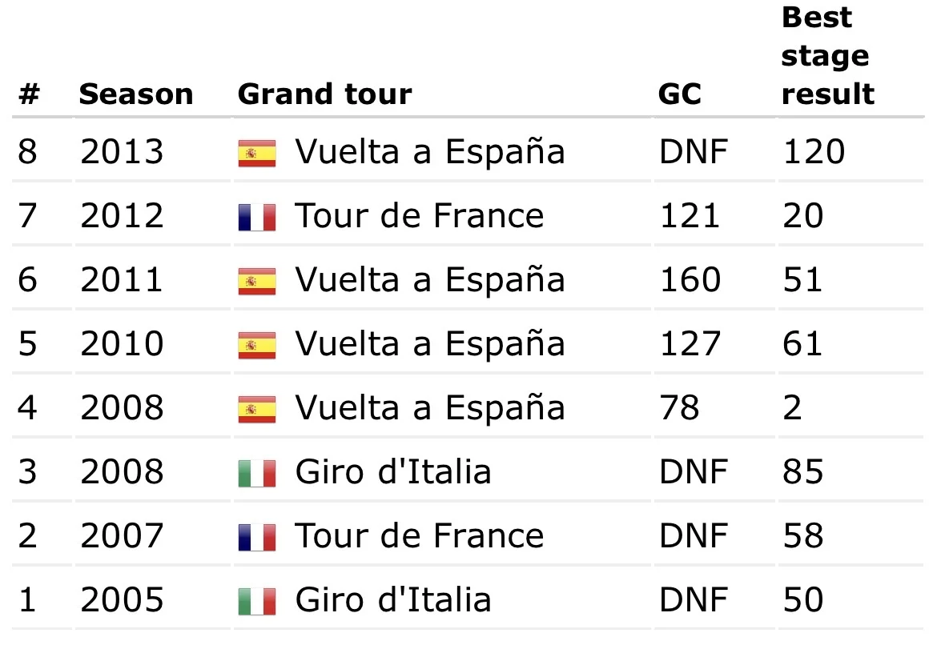
Task: Open the 2013 Vuelta a España link
Action: 429,152
